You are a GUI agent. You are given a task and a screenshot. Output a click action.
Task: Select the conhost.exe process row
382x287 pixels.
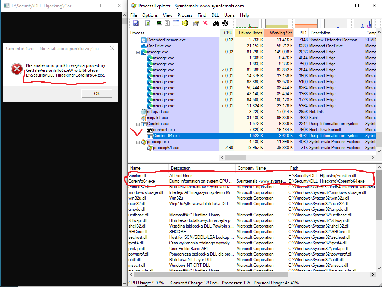click(164, 130)
